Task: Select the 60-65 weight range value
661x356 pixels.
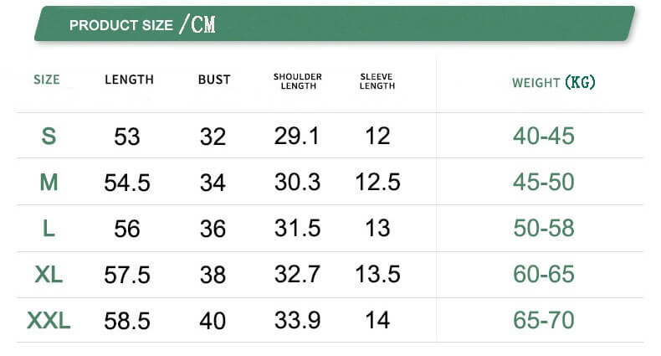Action: click(x=544, y=274)
